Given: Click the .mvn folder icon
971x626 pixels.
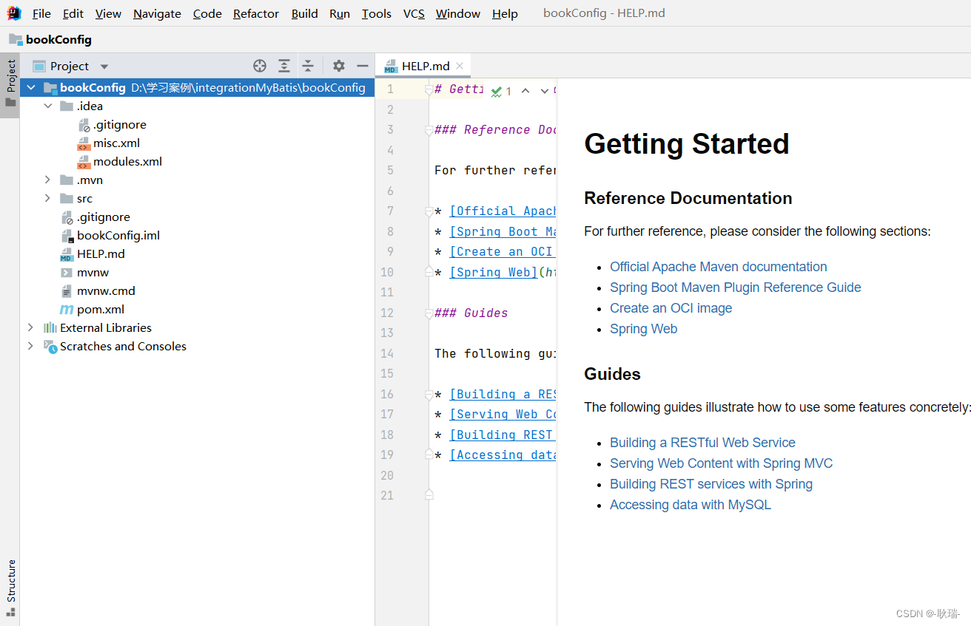Looking at the screenshot, I should (x=67, y=180).
